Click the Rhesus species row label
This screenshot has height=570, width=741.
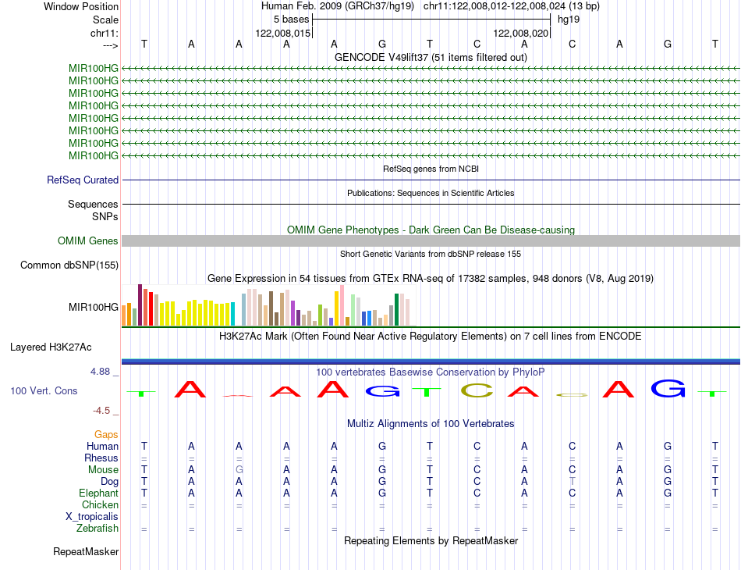point(101,458)
